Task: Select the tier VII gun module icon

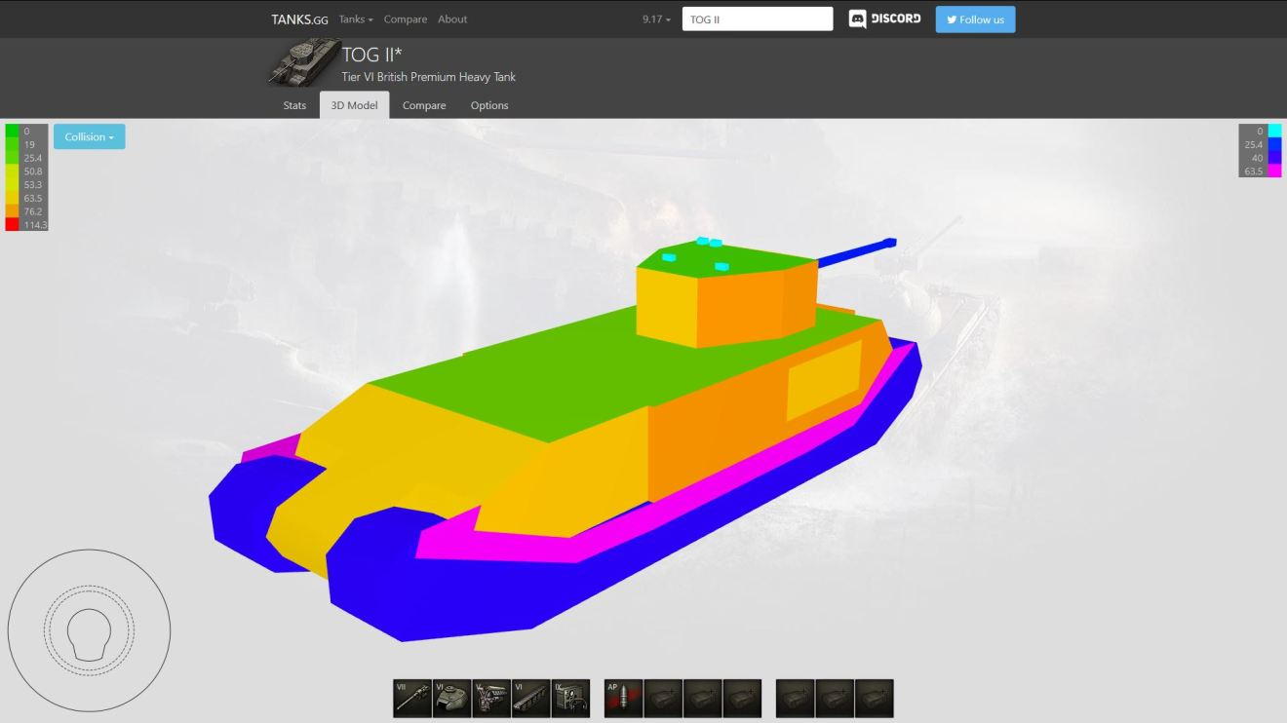Action: [x=412, y=699]
